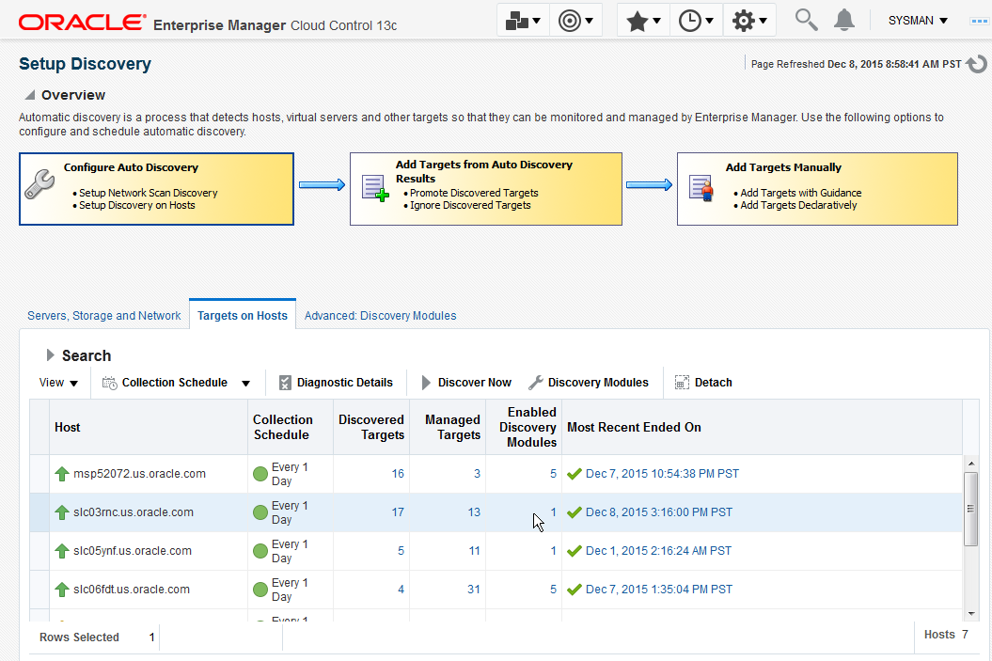Click the search magnifier icon
Viewport: 992px width, 661px height.
pos(806,19)
